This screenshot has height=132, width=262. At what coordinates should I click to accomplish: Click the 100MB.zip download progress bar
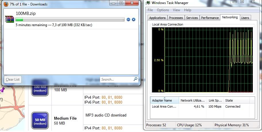point(70,20)
